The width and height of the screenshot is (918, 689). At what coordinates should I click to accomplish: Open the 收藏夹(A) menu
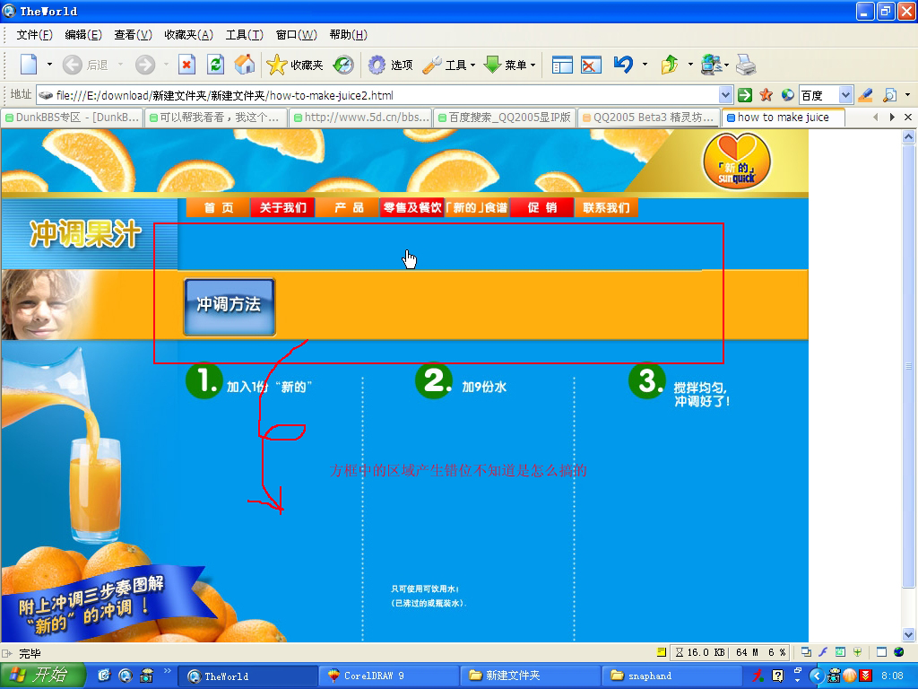(x=188, y=35)
